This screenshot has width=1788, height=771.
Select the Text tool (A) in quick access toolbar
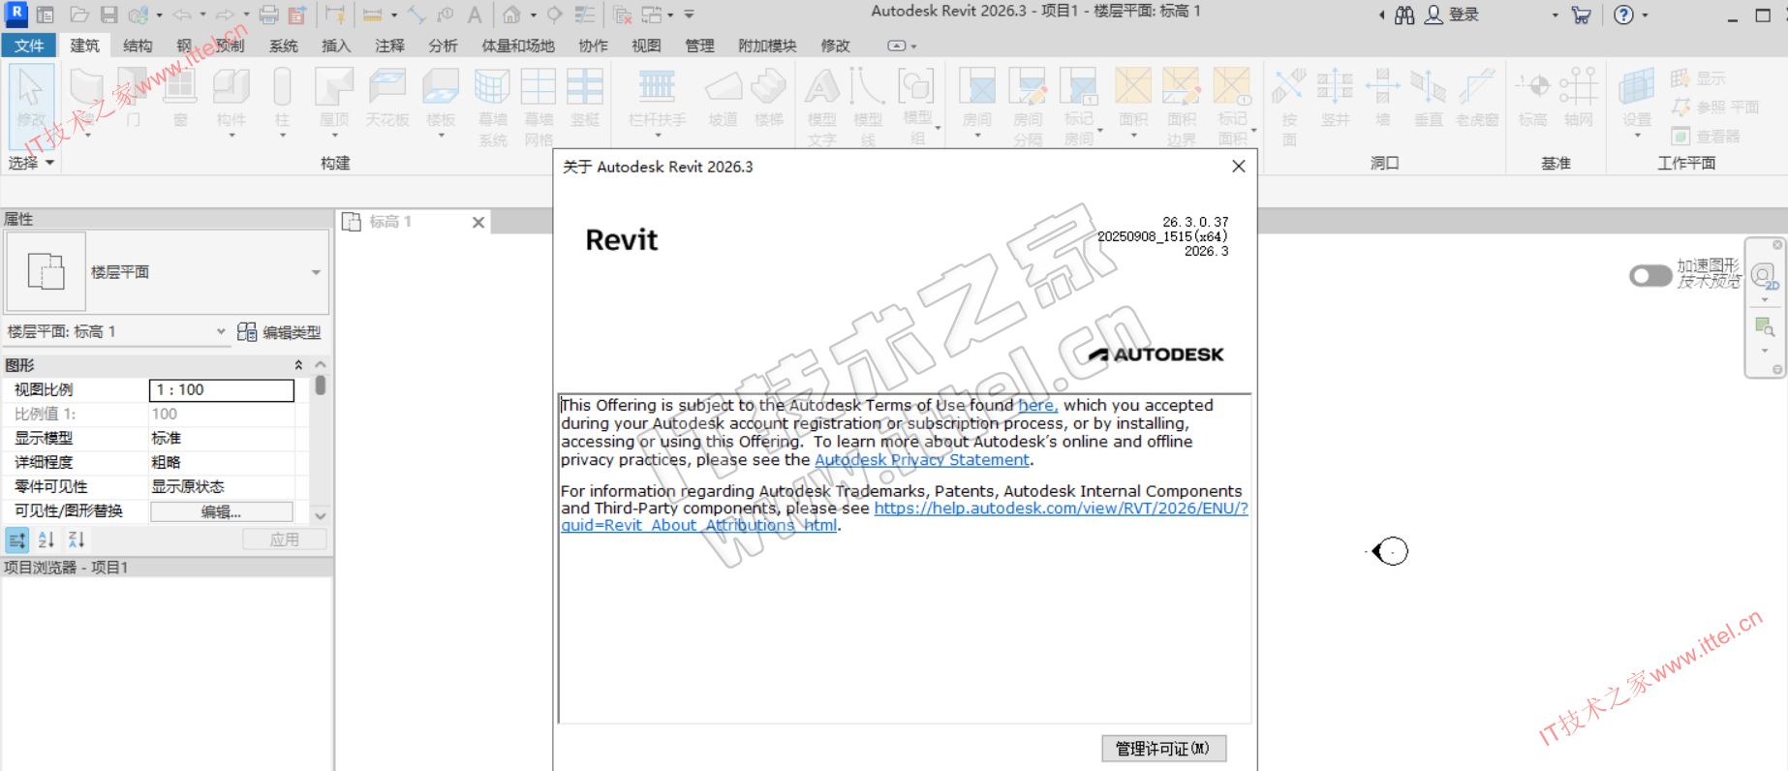(x=475, y=15)
